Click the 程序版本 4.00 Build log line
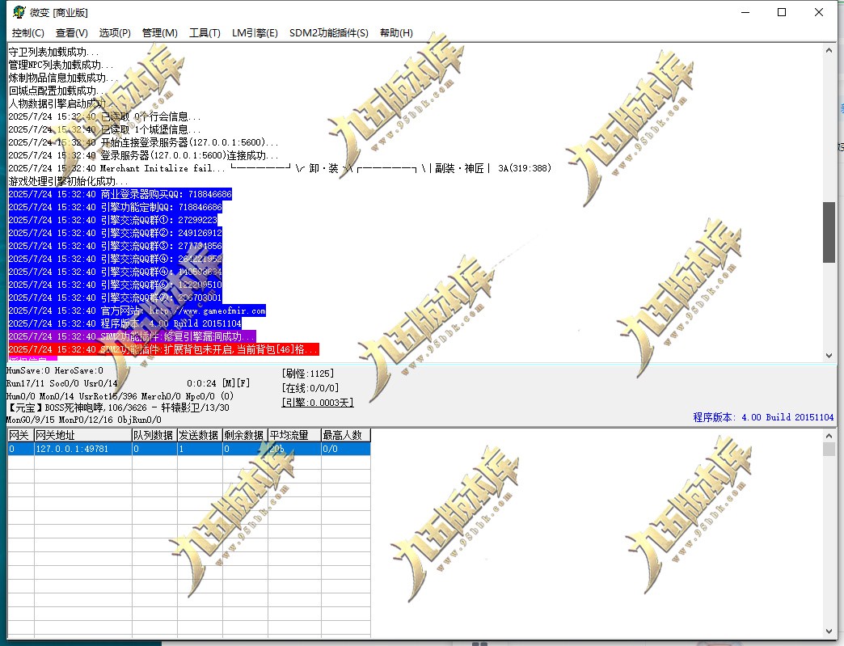The height and width of the screenshot is (646, 844). coord(124,323)
